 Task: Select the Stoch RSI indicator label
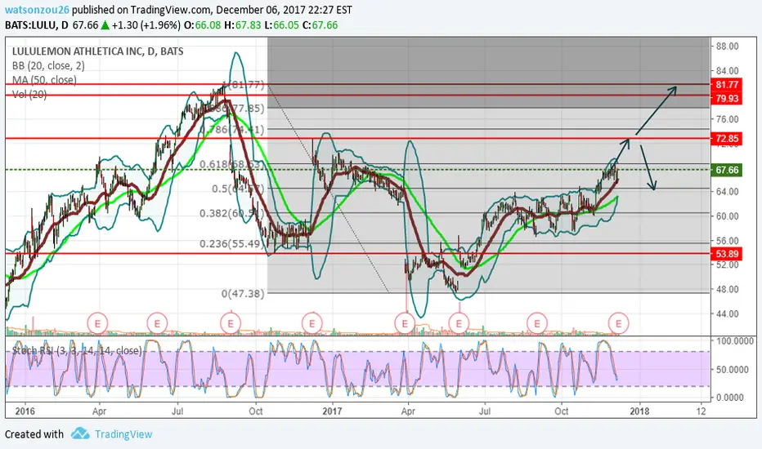tap(77, 350)
